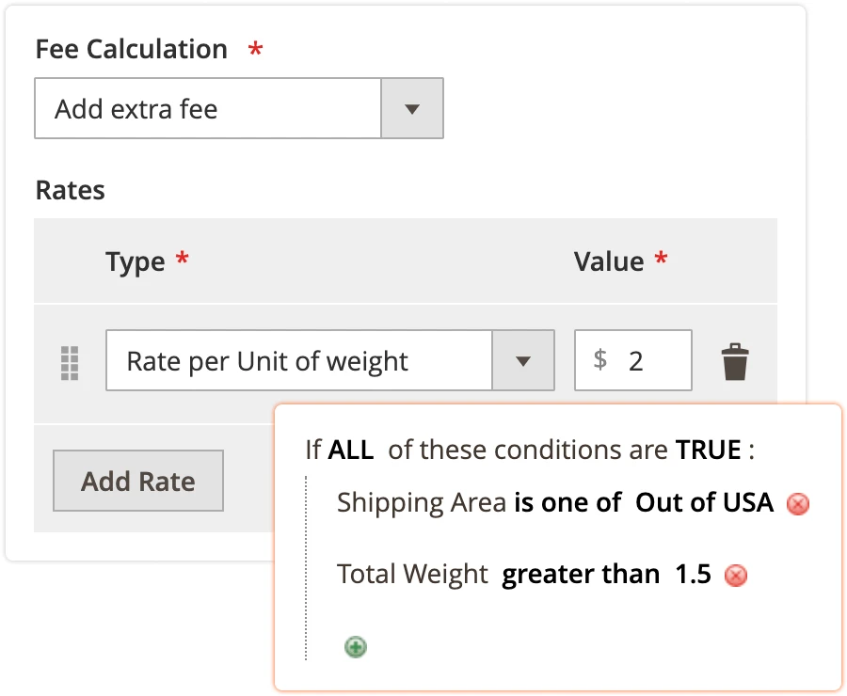
Task: Remove the Shipping Area condition
Action: pos(797,504)
